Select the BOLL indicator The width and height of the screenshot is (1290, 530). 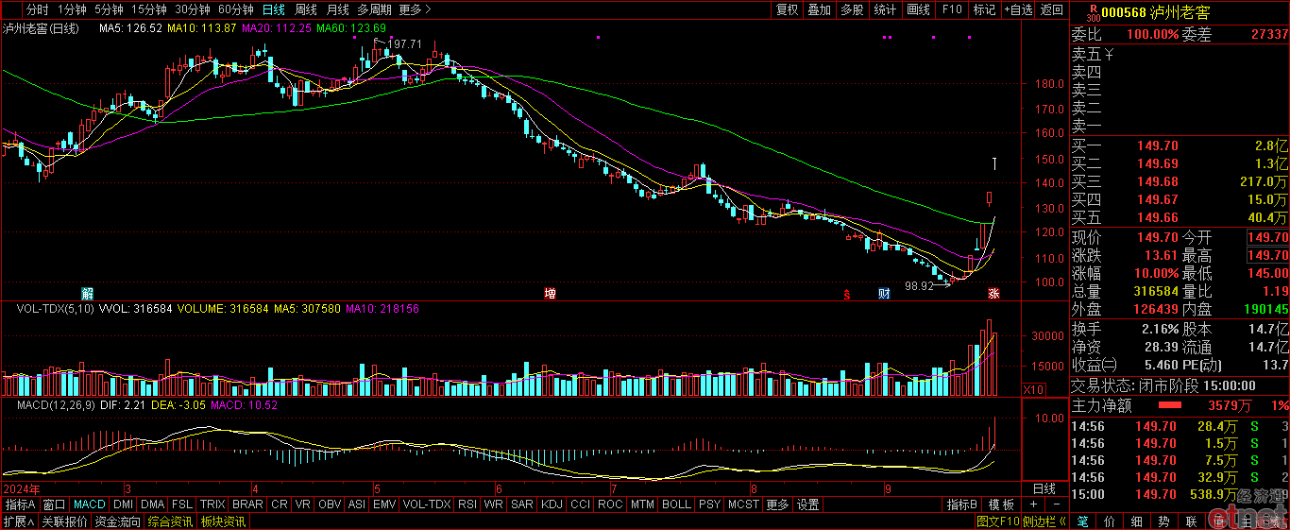click(x=676, y=504)
